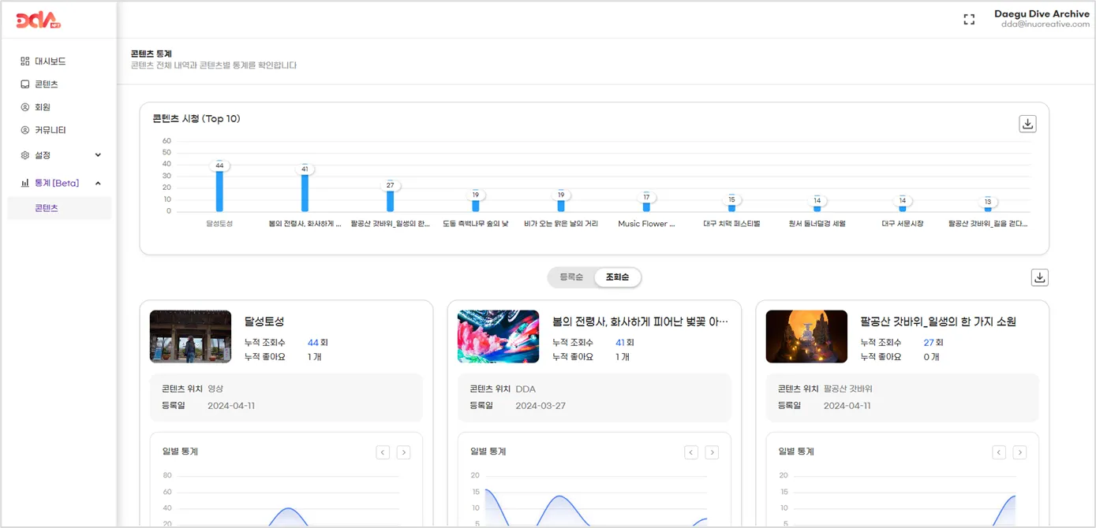Click the 통계 bar chart icon
The height and width of the screenshot is (528, 1096).
point(24,183)
